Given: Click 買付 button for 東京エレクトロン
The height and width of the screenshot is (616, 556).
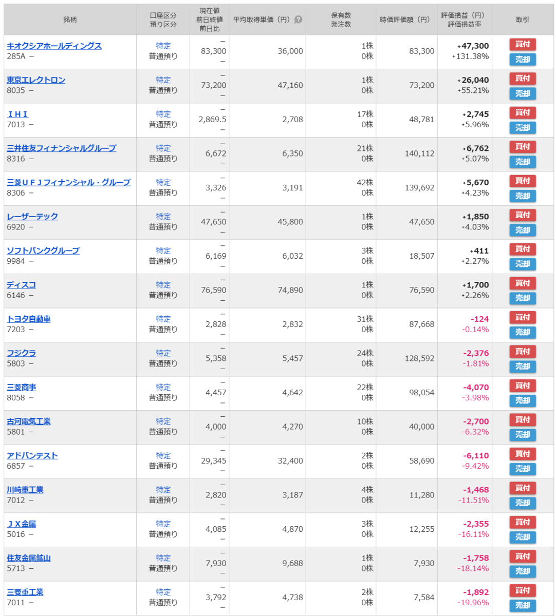Looking at the screenshot, I should coord(523,79).
